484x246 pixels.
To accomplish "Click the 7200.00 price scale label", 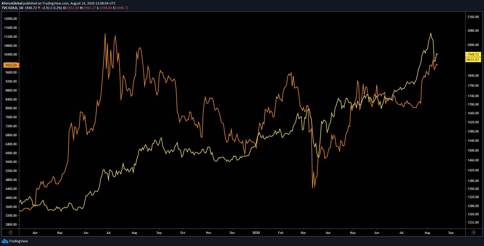I will pos(11,126).
